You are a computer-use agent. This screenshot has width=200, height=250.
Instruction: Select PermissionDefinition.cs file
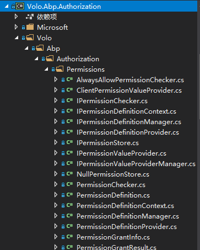coord(113,195)
